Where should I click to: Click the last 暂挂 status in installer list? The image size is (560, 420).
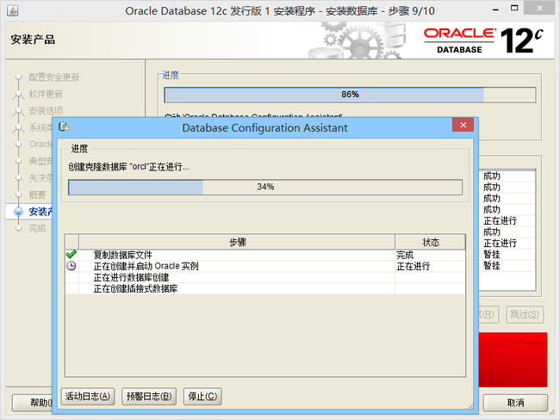(492, 265)
